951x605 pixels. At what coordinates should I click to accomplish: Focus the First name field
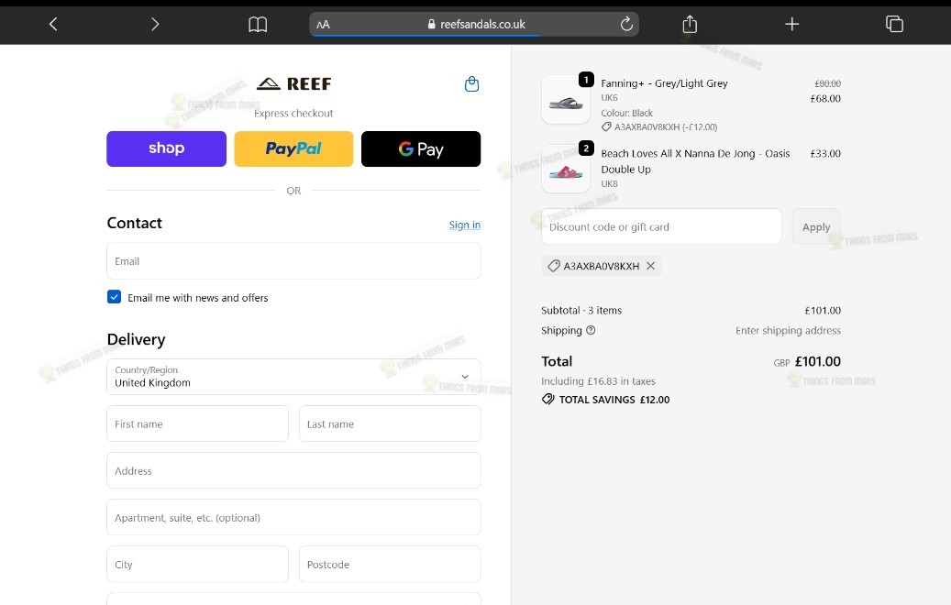tap(198, 423)
